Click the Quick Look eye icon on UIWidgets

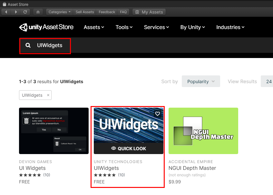tap(113, 148)
